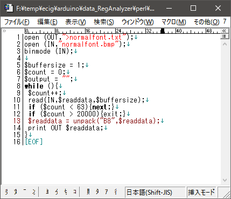The width and height of the screenshot is (231, 199).
Task: Open the ウィンドウ(W) menu
Action: pyautogui.click(x=137, y=22)
